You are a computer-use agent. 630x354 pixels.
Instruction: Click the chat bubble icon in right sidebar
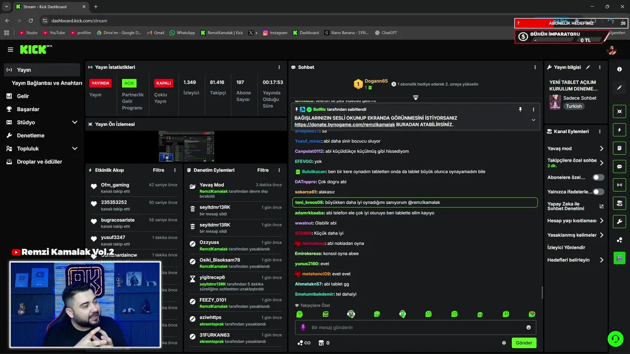(619, 167)
